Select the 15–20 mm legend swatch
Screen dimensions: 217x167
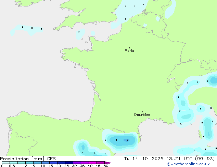click(x=53, y=163)
